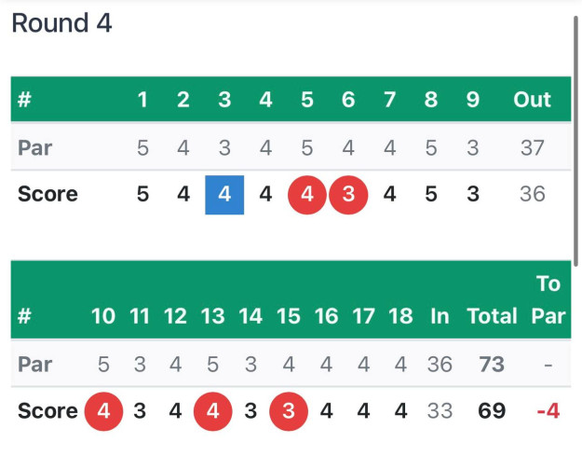Click the red birdie circle on hole 5
Image resolution: width=582 pixels, height=470 pixels.
307,195
